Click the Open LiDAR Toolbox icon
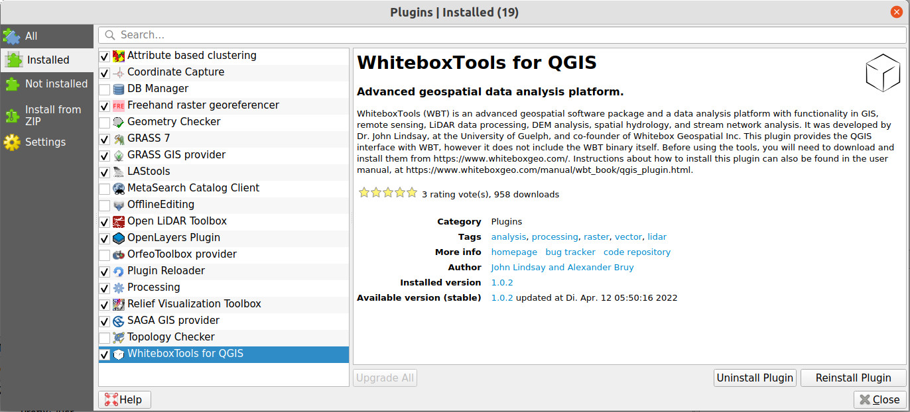 click(119, 222)
